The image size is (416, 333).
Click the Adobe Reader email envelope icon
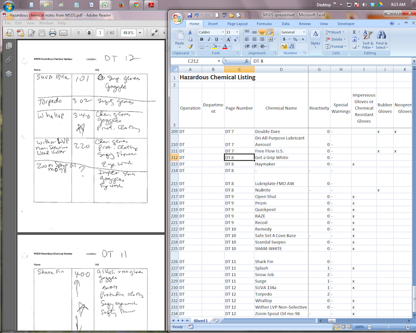[x=63, y=33]
